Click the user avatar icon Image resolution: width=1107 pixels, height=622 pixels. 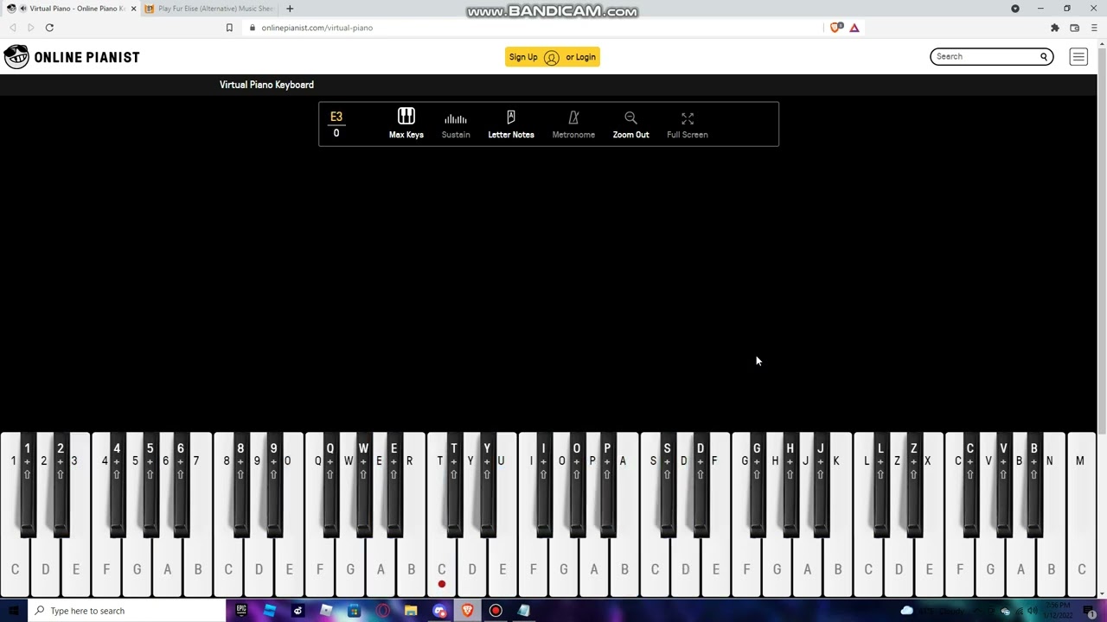[552, 57]
